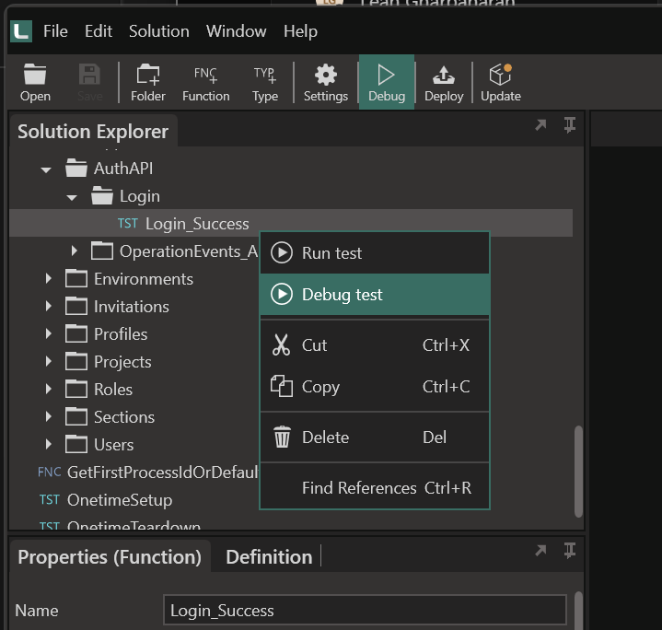
Task: Pin the Solution Explorer panel
Action: point(570,125)
